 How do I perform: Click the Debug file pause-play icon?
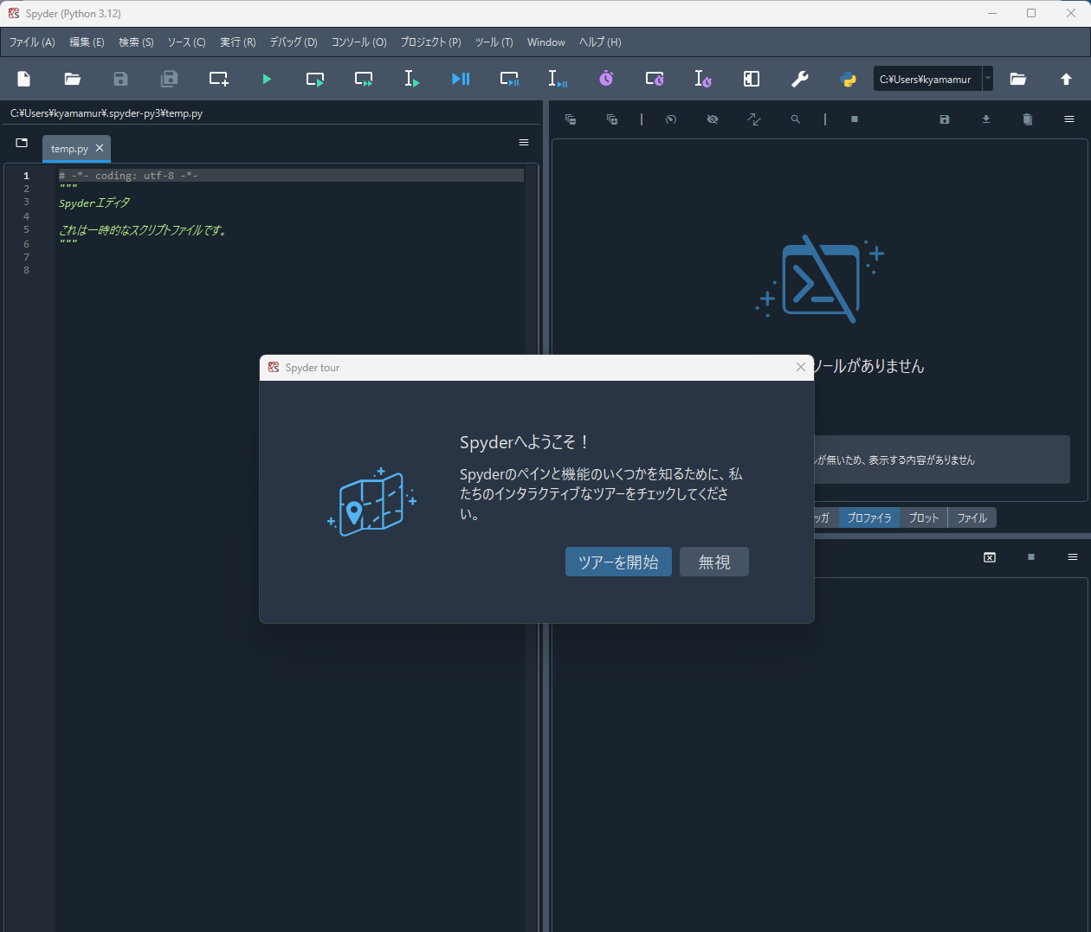tap(461, 79)
